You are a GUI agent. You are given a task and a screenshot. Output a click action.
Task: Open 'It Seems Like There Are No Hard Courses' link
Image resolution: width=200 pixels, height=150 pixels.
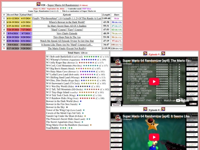click(67, 45)
